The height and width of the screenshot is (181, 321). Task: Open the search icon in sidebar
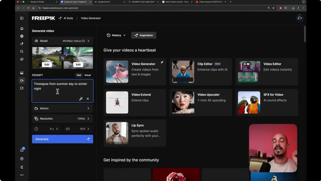click(22, 52)
